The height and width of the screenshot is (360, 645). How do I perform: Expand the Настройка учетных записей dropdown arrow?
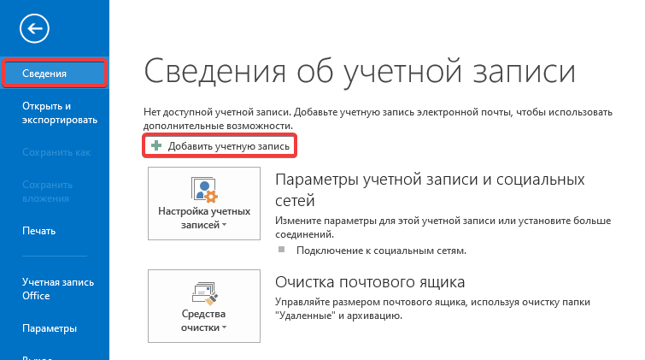223,225
